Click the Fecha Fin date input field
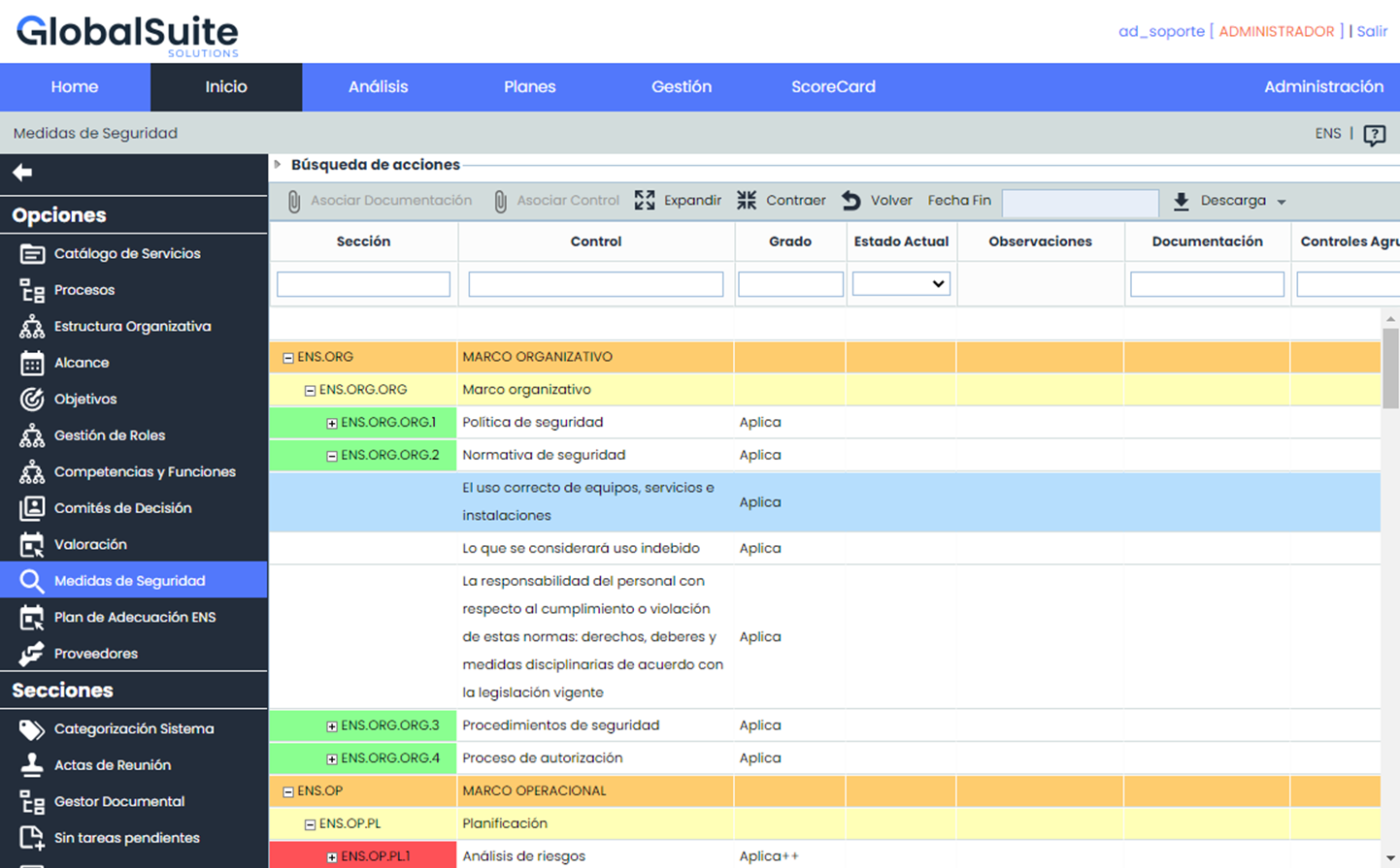Viewport: 1400px width, 868px height. 1080,203
